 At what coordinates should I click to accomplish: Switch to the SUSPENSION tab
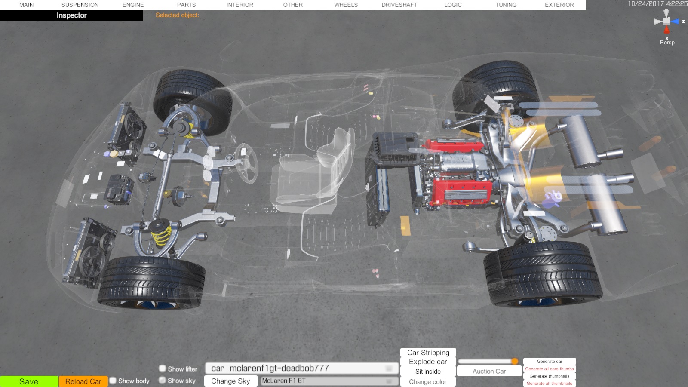pos(80,5)
